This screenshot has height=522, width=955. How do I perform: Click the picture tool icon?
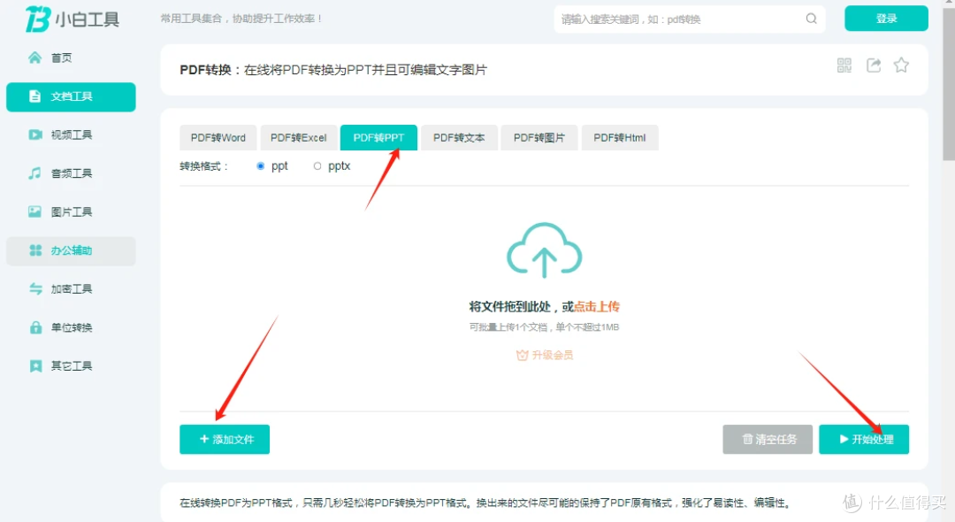pos(34,211)
